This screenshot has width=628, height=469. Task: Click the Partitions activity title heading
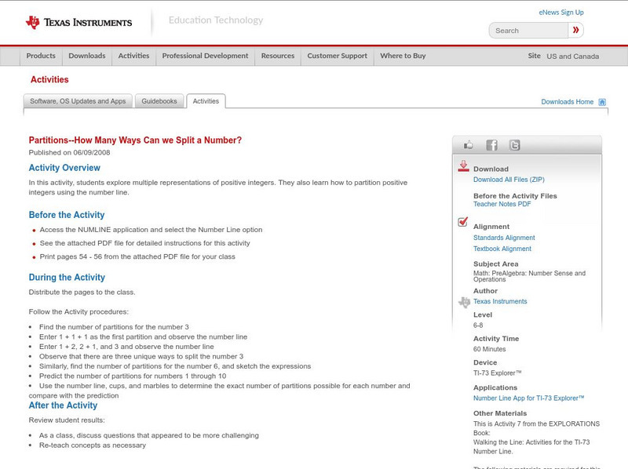[x=135, y=140]
